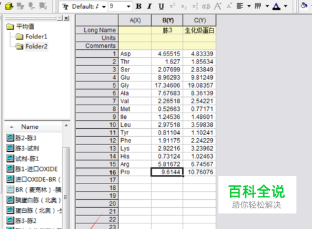312x229 pixels.
Task: Apply superscript formatting
Action: (x=172, y=6)
